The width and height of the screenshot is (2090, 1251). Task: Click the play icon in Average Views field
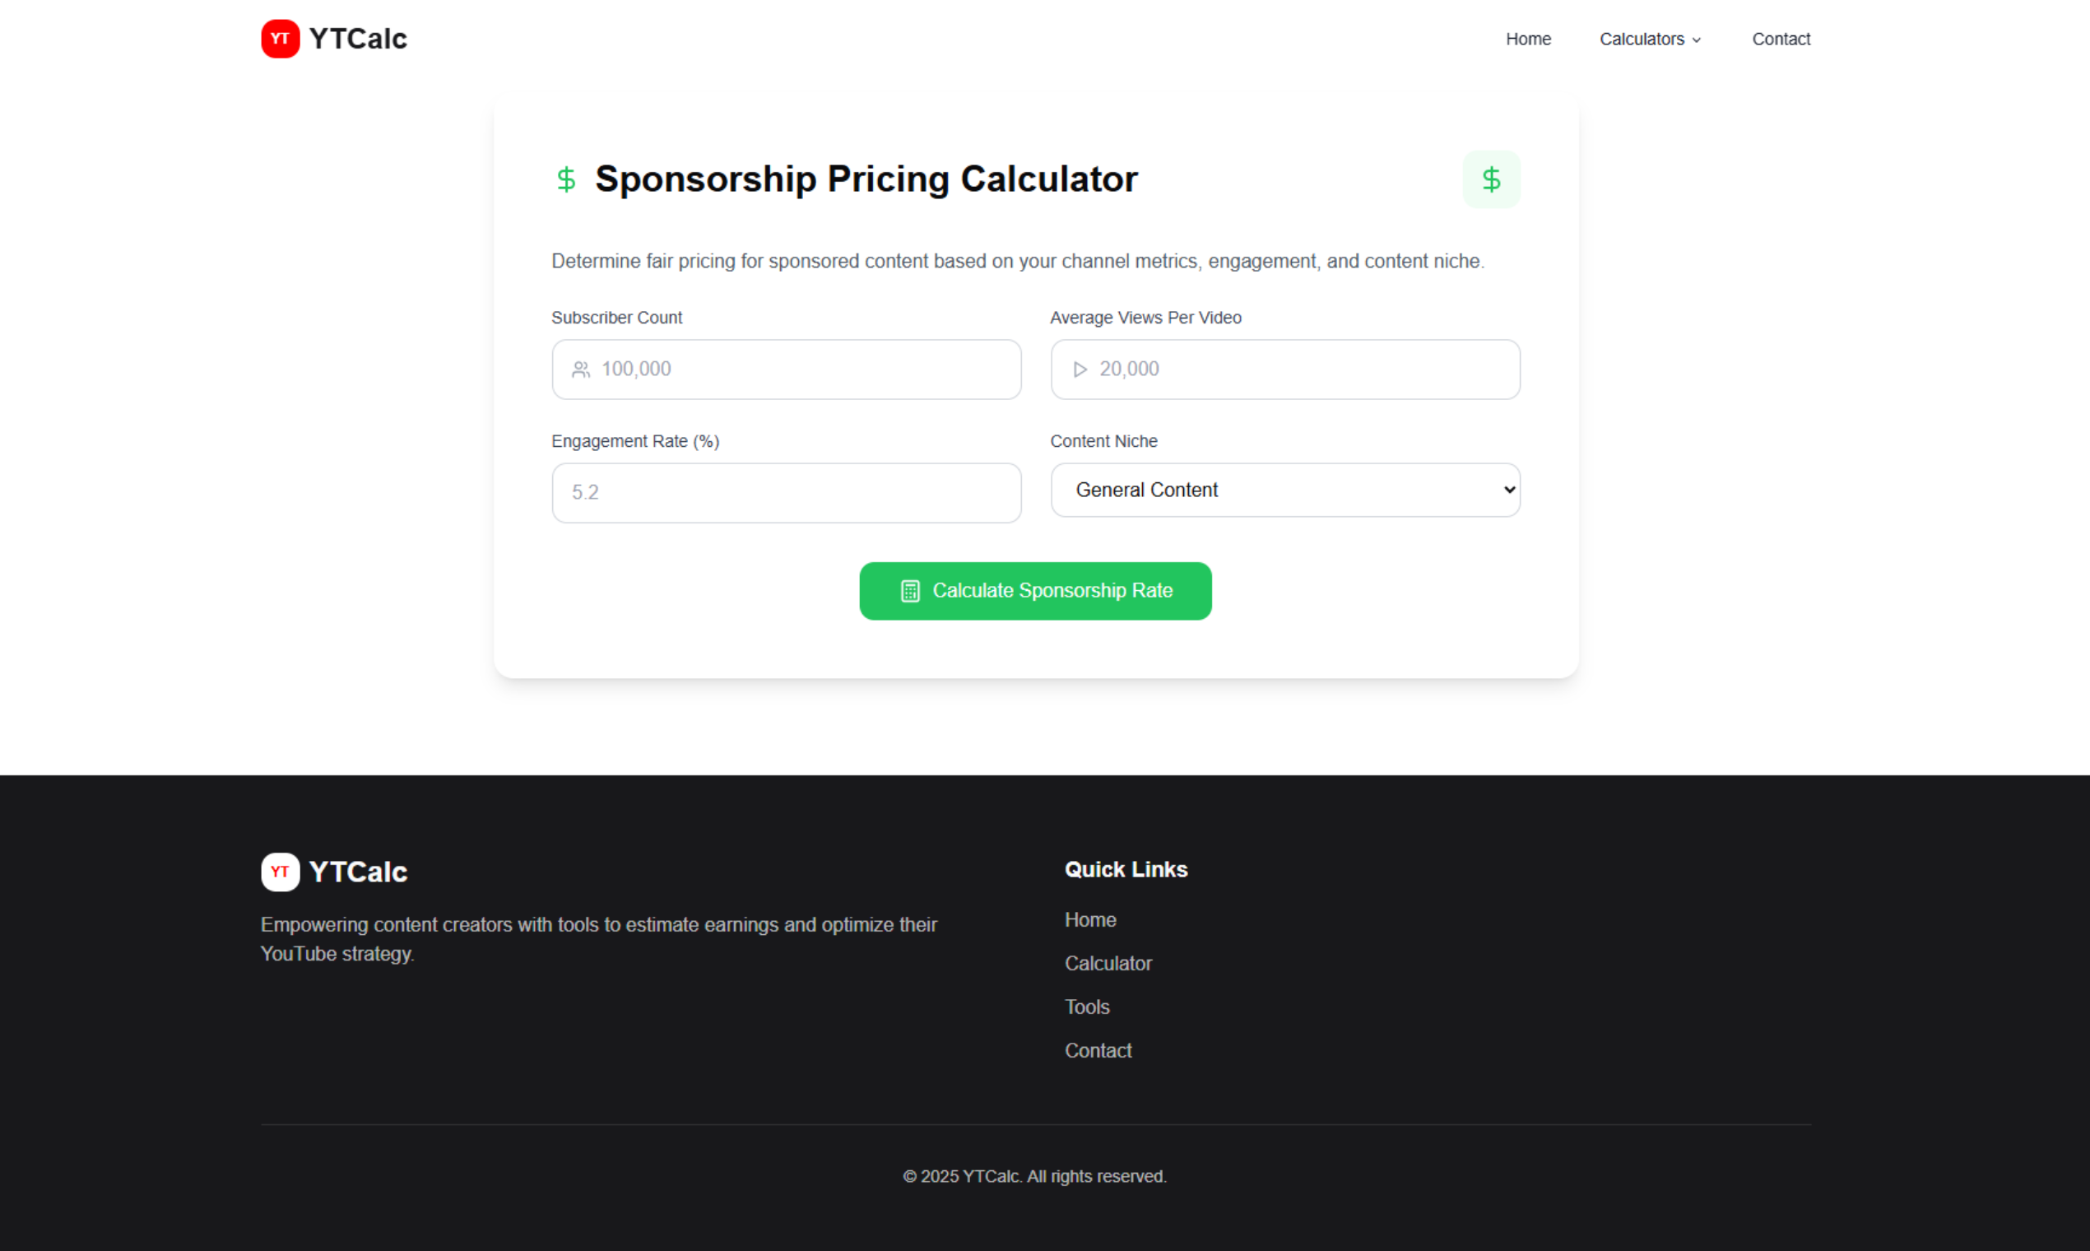click(x=1080, y=370)
